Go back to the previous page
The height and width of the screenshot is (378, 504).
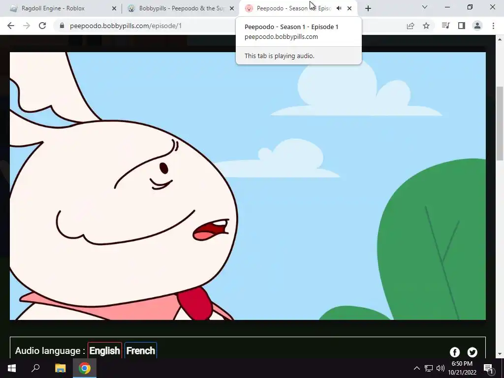[x=11, y=26]
